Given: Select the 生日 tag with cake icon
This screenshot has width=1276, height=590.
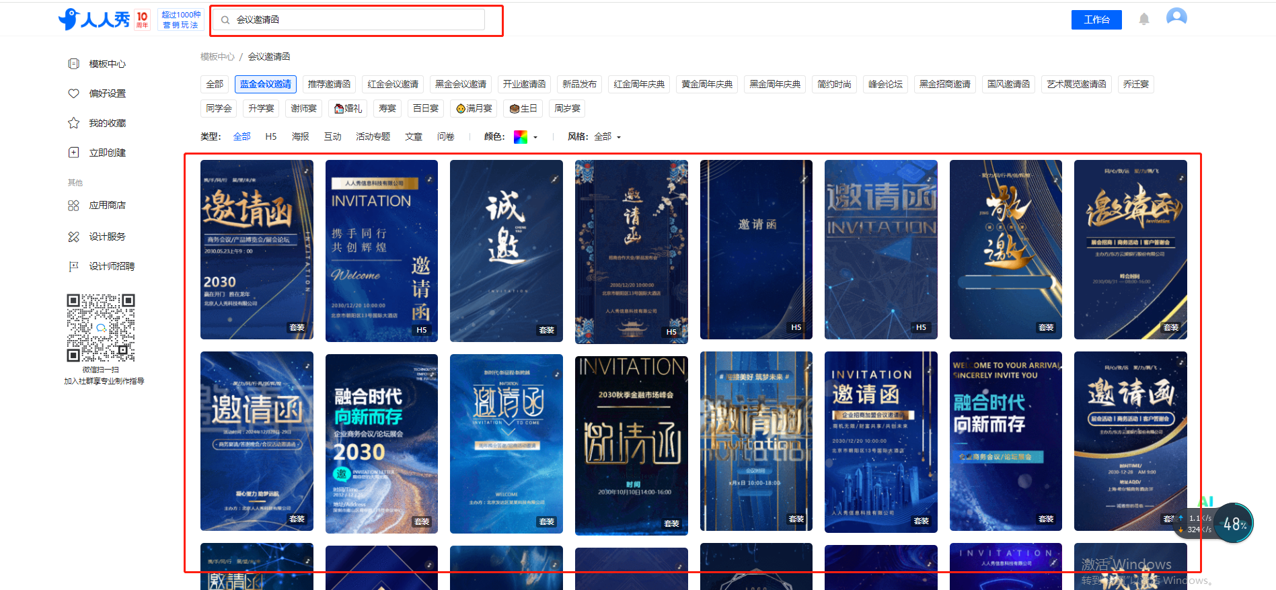Looking at the screenshot, I should tap(523, 108).
